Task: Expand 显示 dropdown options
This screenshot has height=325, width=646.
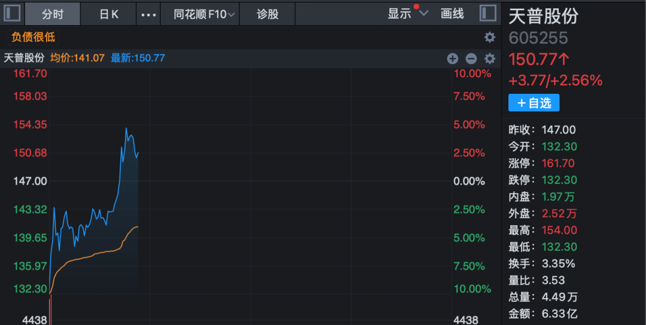Action: click(408, 14)
